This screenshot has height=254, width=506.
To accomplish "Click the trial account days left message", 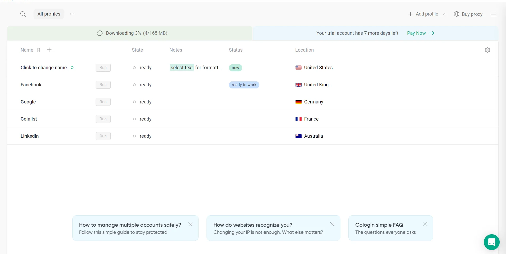I will (357, 33).
